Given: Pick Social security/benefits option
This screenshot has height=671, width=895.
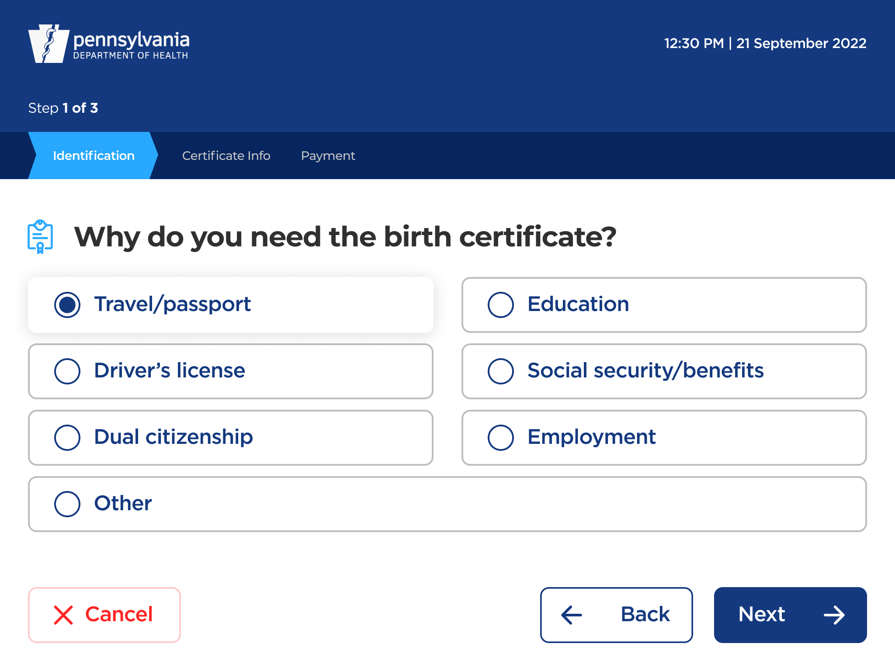Looking at the screenshot, I should [x=501, y=371].
